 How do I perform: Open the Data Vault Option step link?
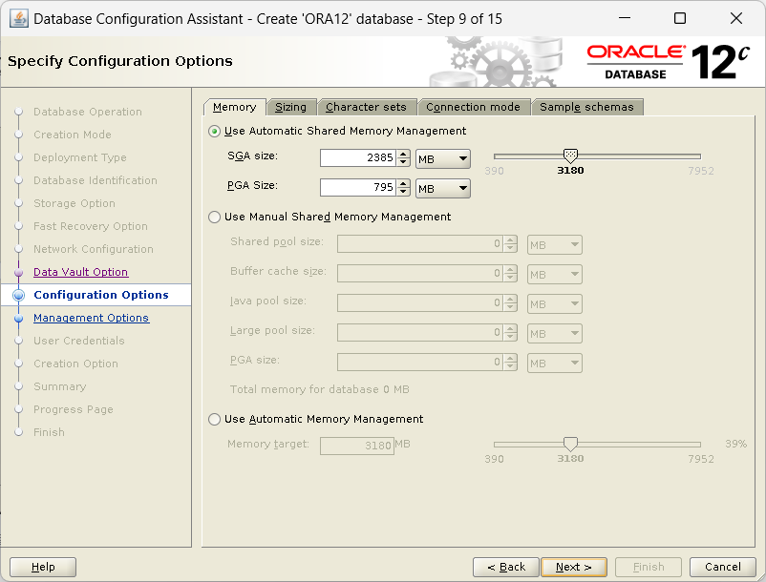pyautogui.click(x=80, y=272)
